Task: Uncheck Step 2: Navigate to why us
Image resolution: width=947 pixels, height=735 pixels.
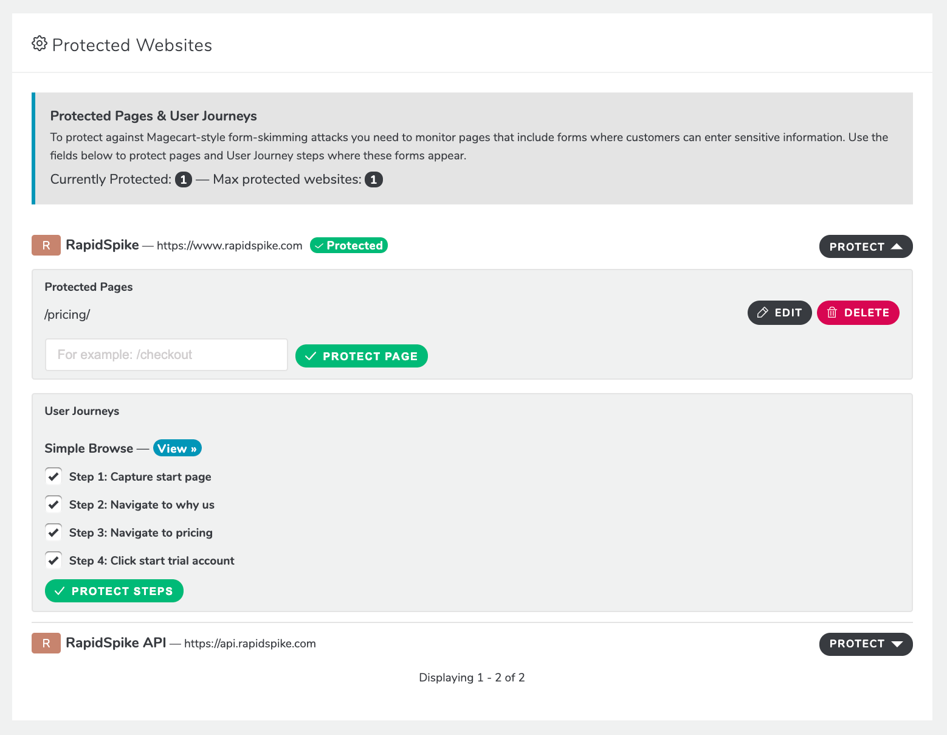Action: 53,504
